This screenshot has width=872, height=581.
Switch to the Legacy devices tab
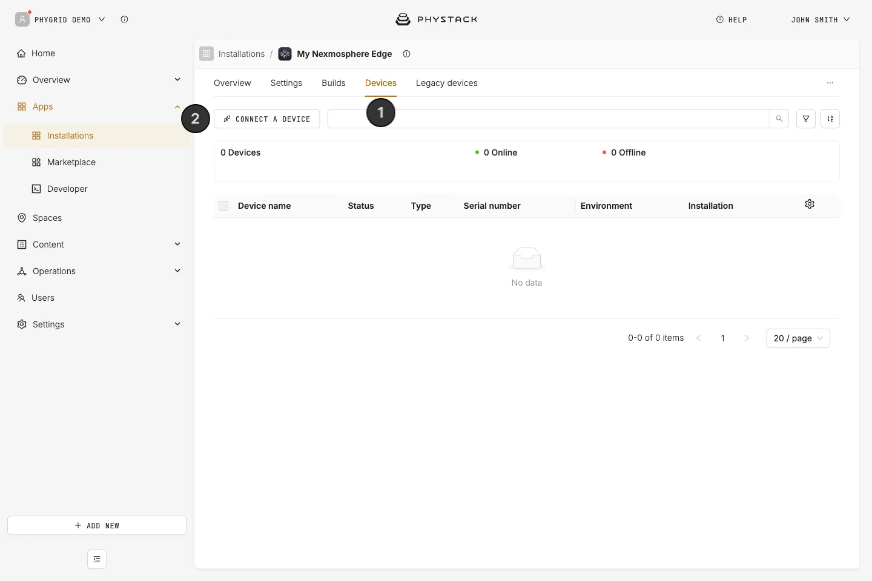(447, 83)
